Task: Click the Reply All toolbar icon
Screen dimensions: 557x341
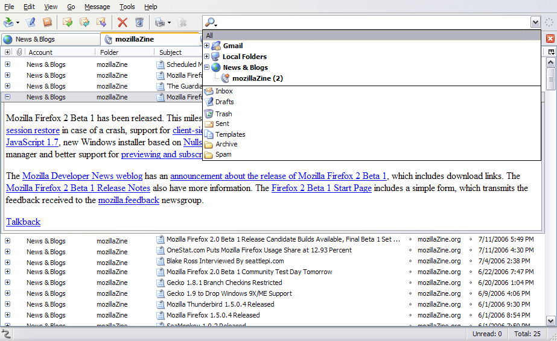Action: pos(84,22)
